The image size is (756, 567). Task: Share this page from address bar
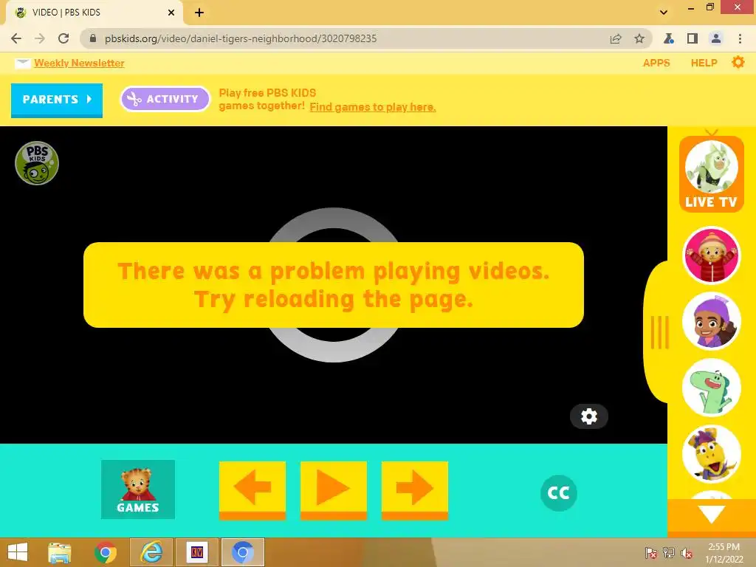616,38
